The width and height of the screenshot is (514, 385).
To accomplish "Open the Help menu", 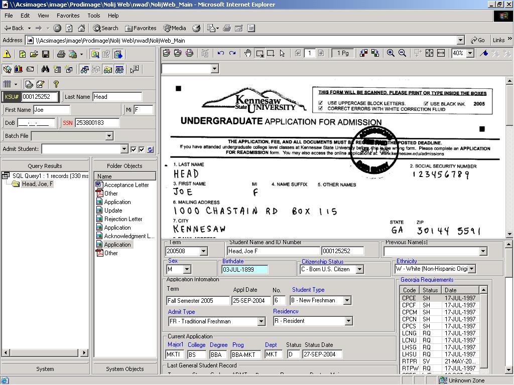I will coord(113,16).
